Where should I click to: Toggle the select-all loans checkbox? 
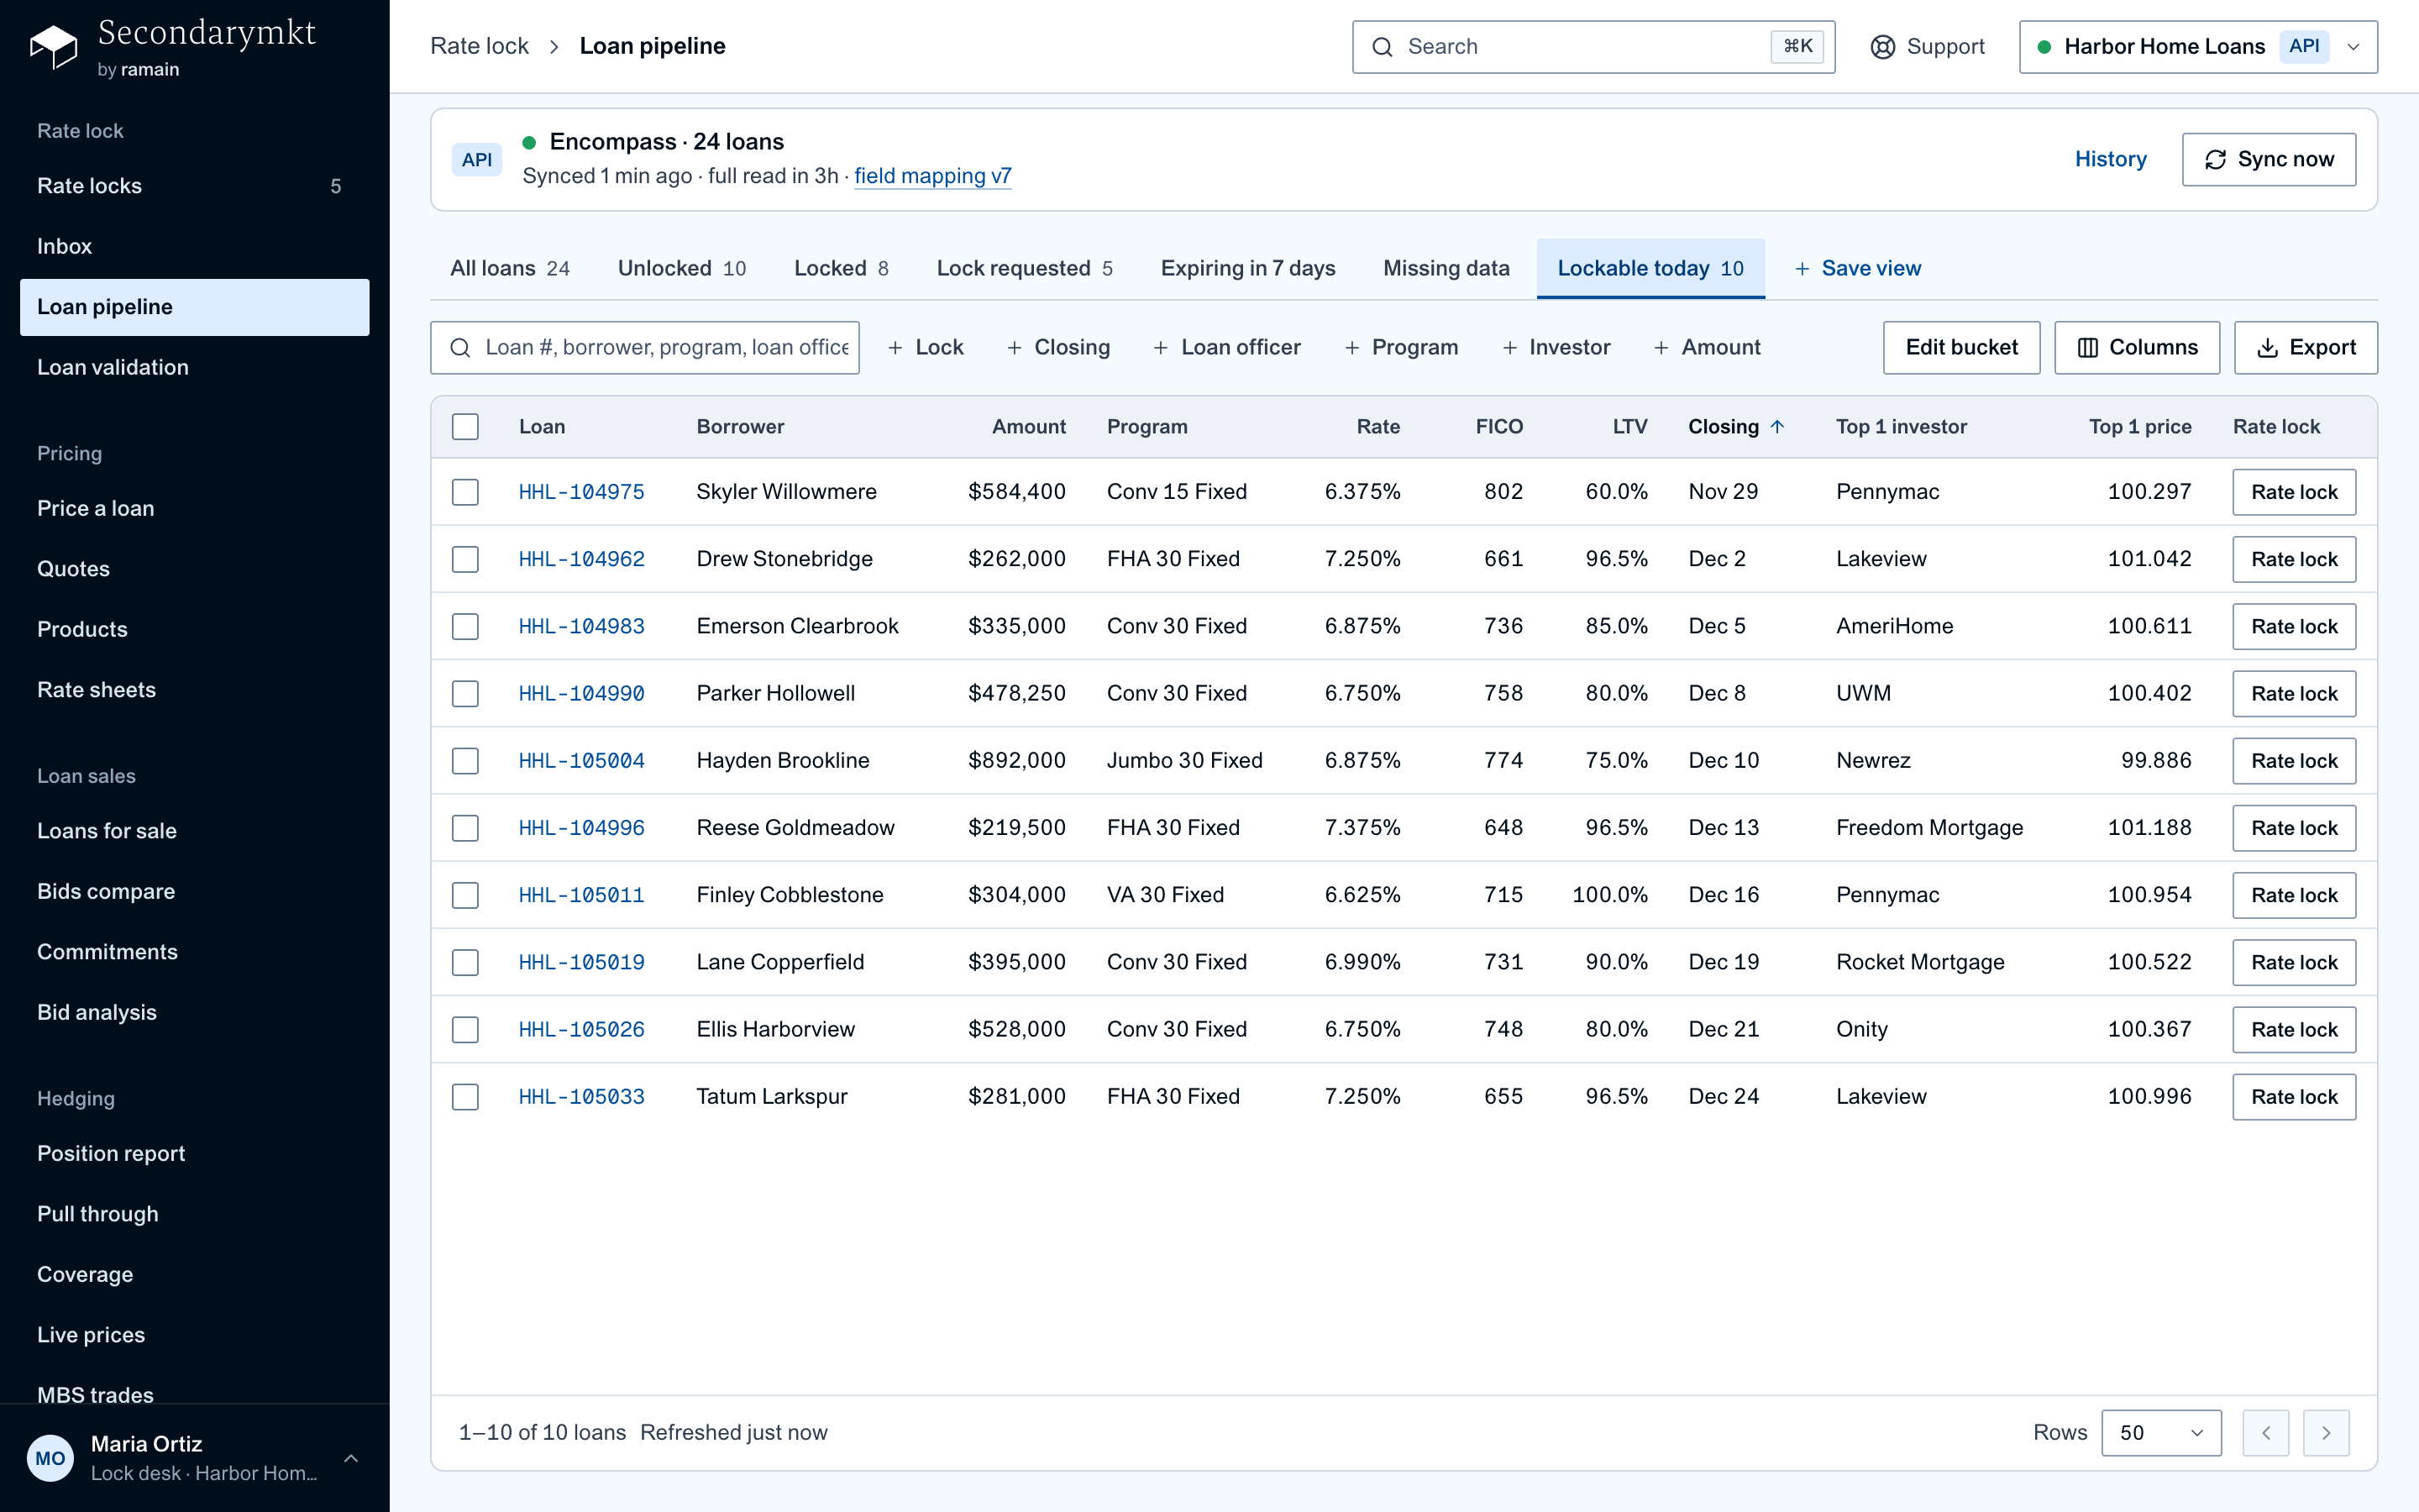[x=464, y=427]
